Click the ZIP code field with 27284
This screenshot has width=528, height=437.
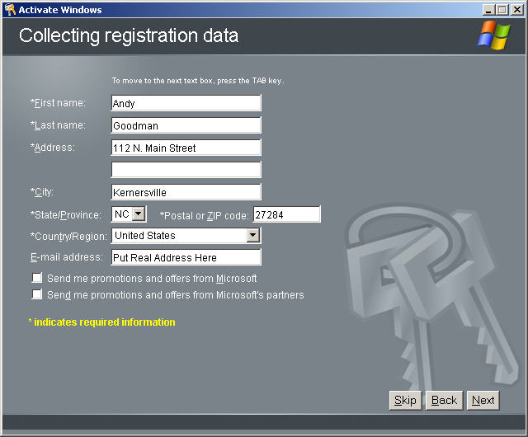287,214
